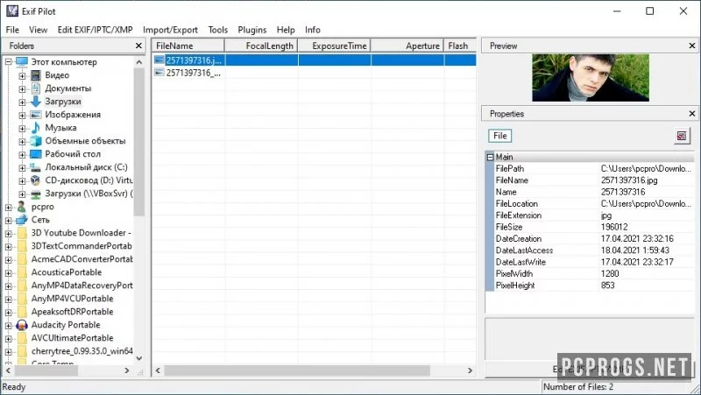Close the Properties panel
This screenshot has height=395, width=701.
[x=692, y=114]
